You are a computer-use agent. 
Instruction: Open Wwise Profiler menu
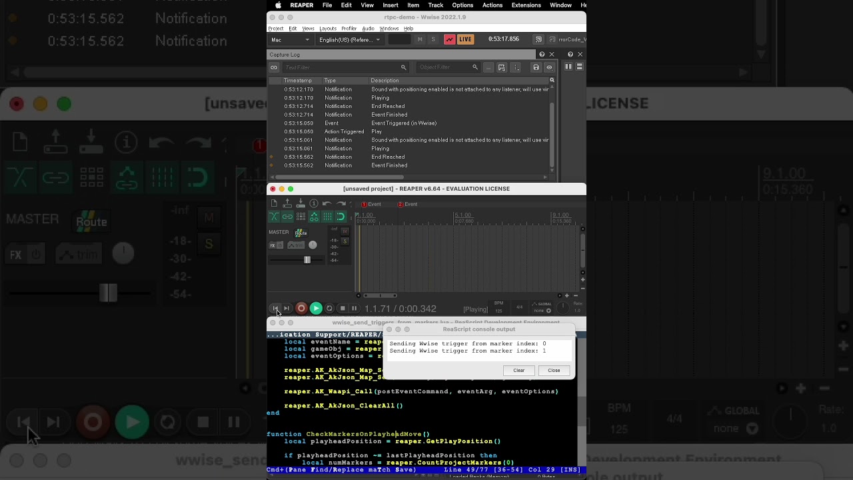tap(349, 29)
